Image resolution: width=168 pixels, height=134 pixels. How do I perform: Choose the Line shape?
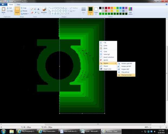pos(50,8)
